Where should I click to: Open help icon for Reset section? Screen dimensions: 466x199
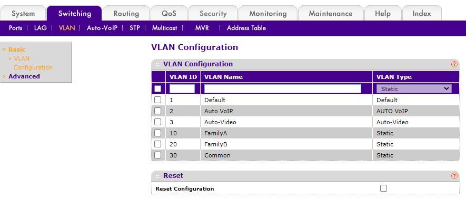454,176
